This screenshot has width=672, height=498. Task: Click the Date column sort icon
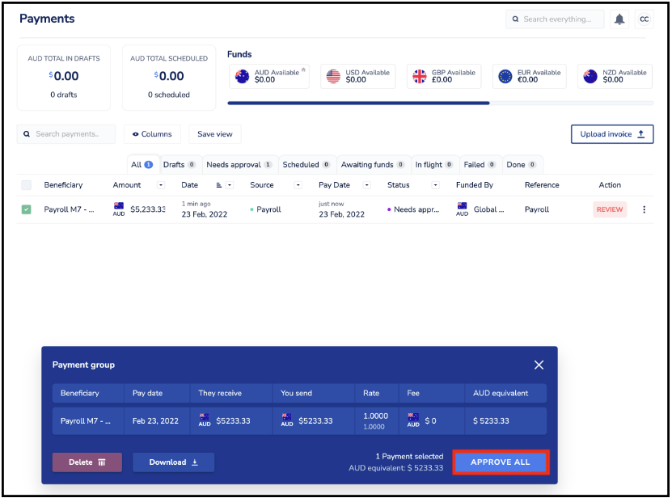point(218,185)
